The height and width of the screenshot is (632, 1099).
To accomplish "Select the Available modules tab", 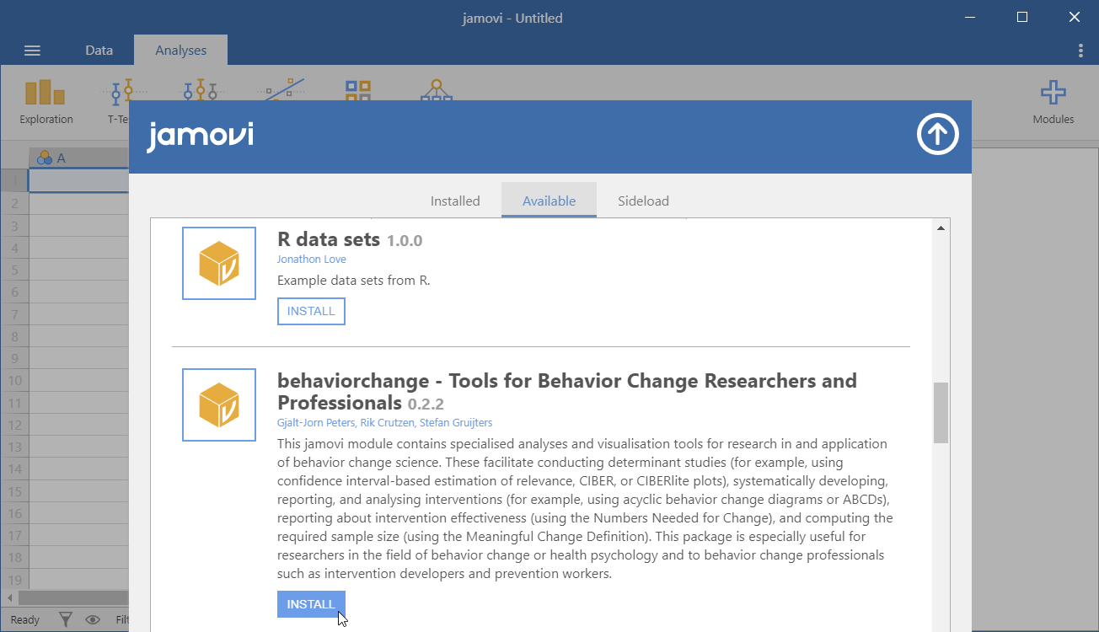I will coord(549,201).
